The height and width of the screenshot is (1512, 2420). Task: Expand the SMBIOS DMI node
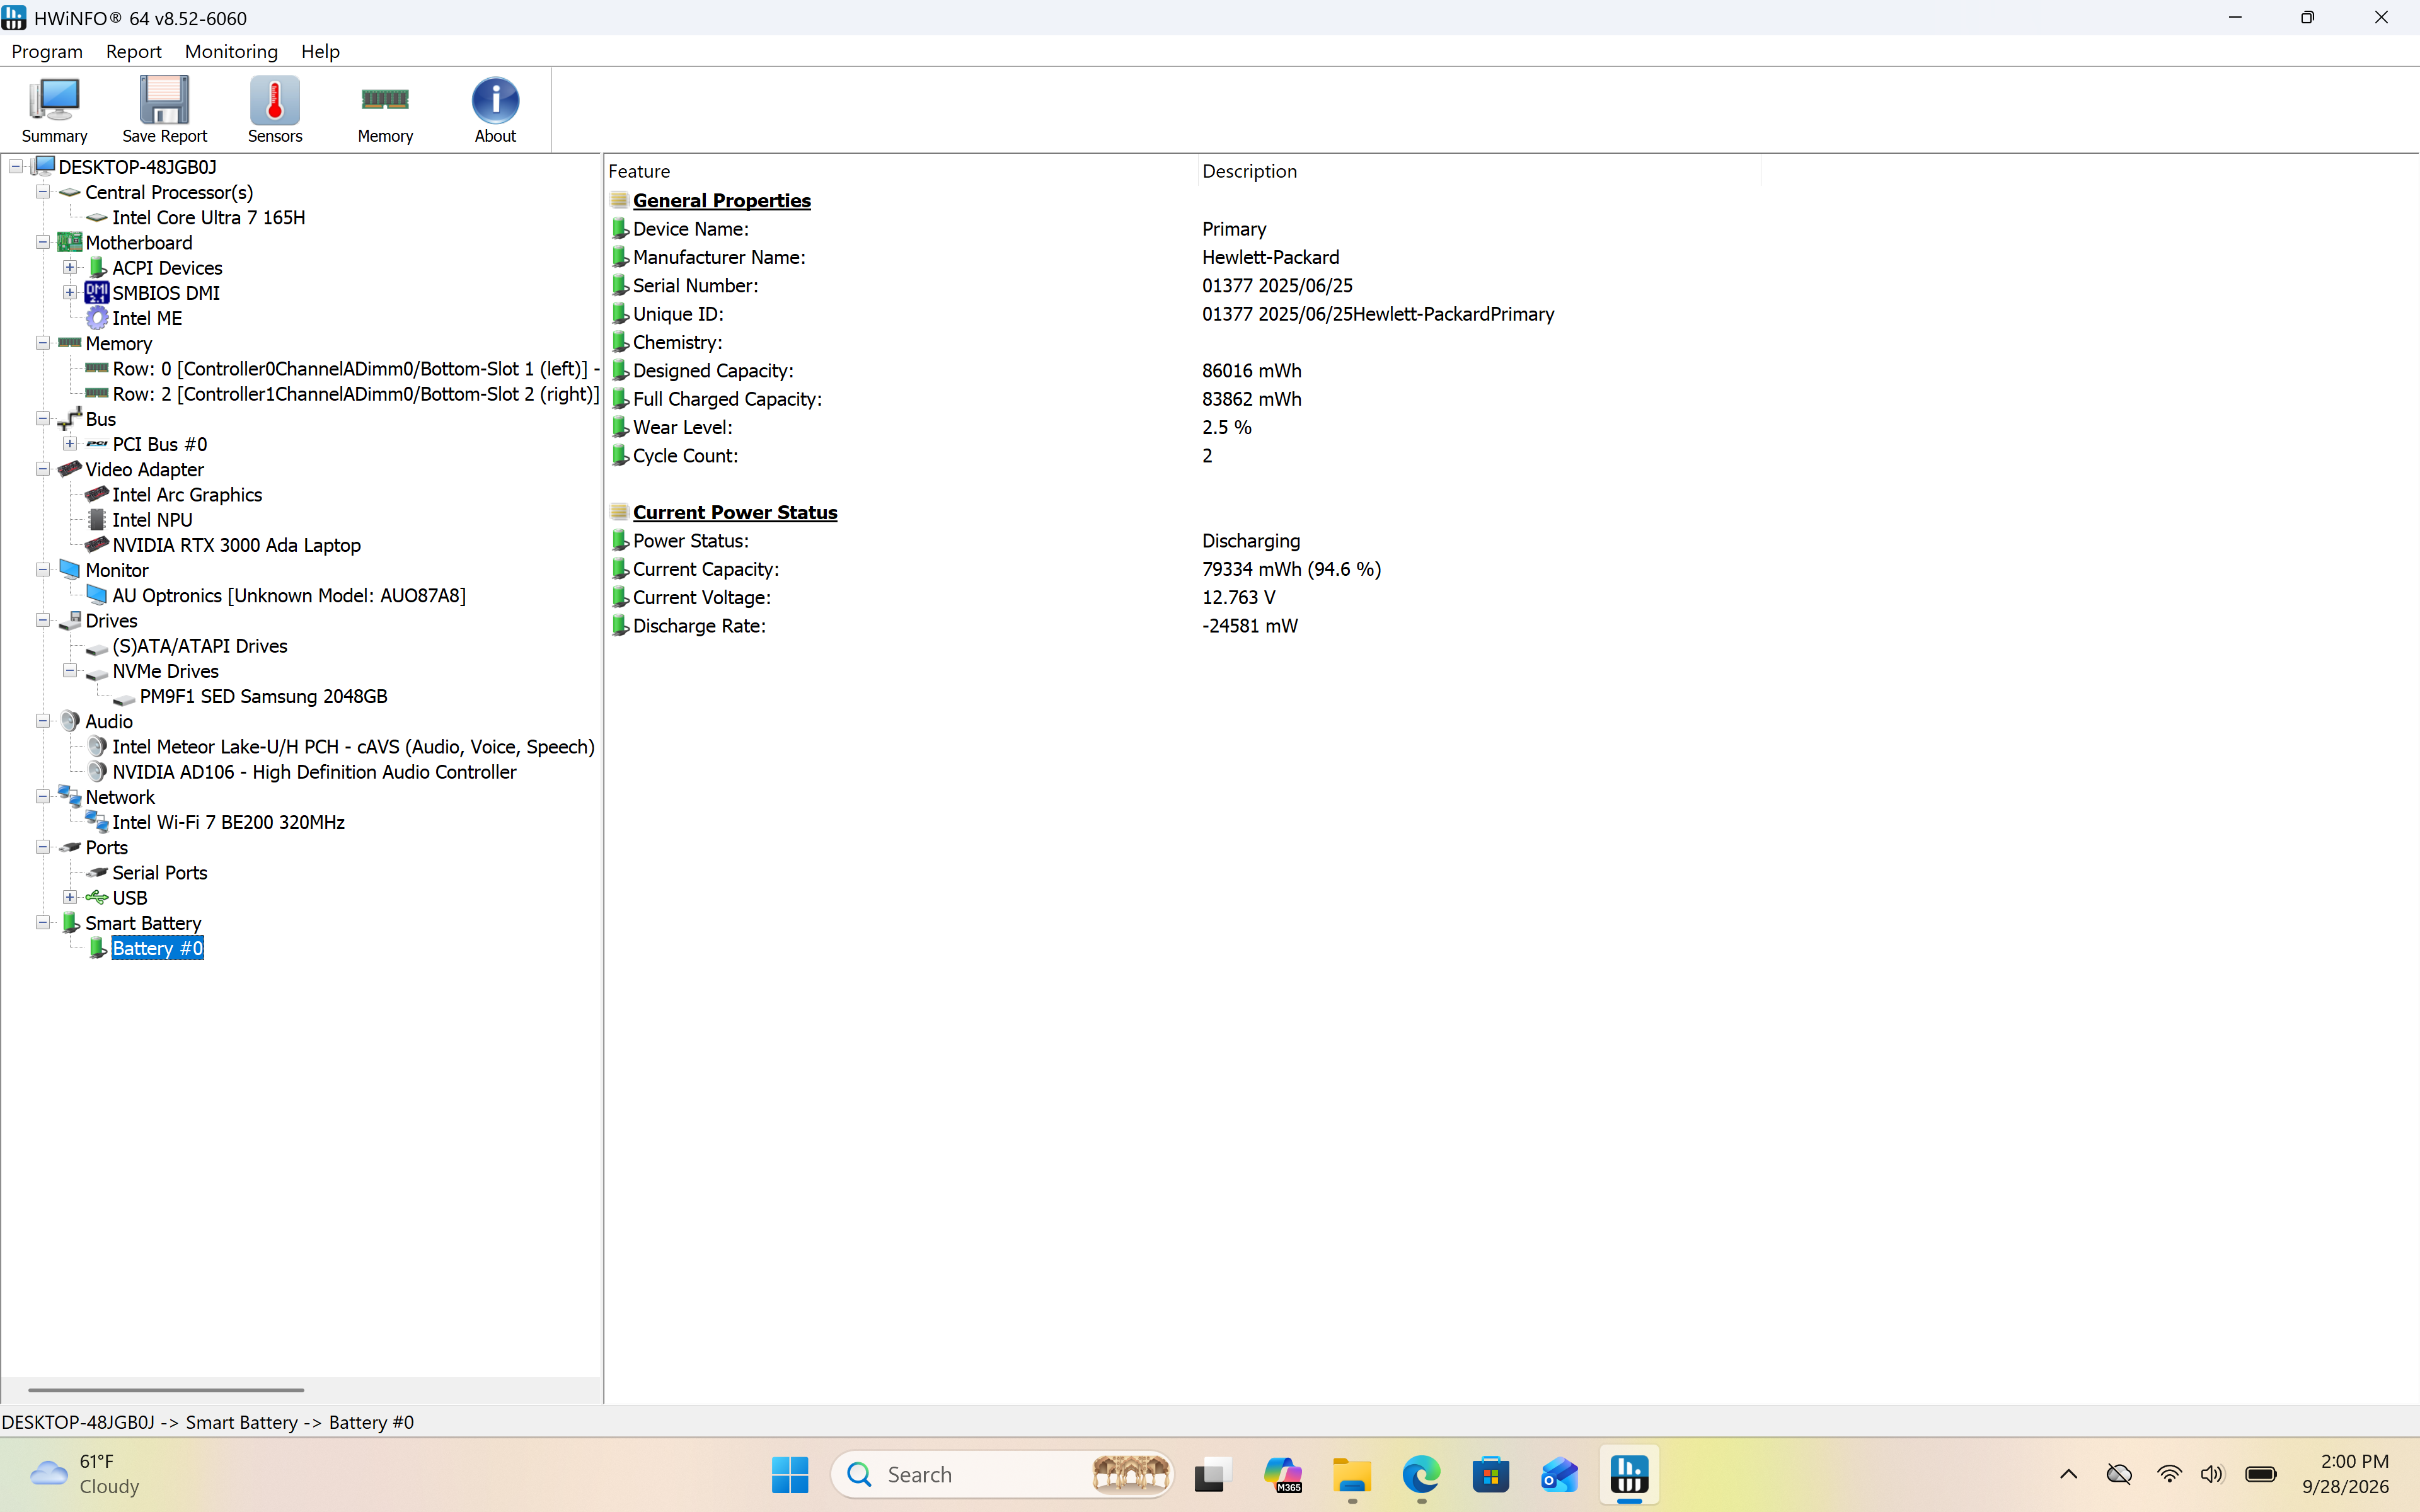click(x=70, y=292)
